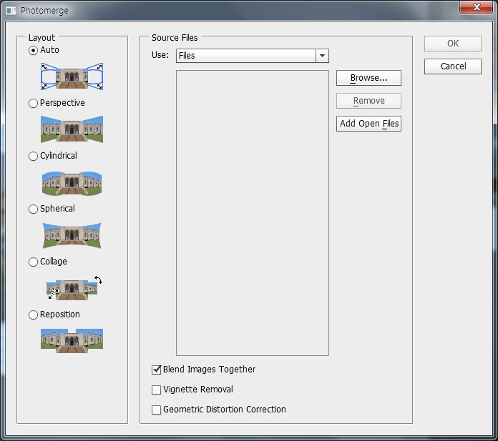Click the Spherical layout preview icon
498x441 pixels.
click(72, 235)
